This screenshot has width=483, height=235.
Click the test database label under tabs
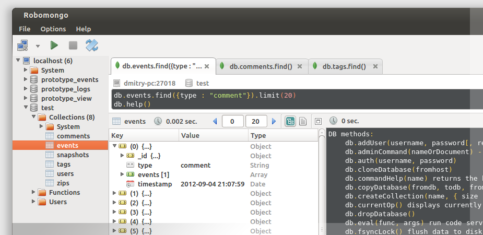pyautogui.click(x=203, y=83)
